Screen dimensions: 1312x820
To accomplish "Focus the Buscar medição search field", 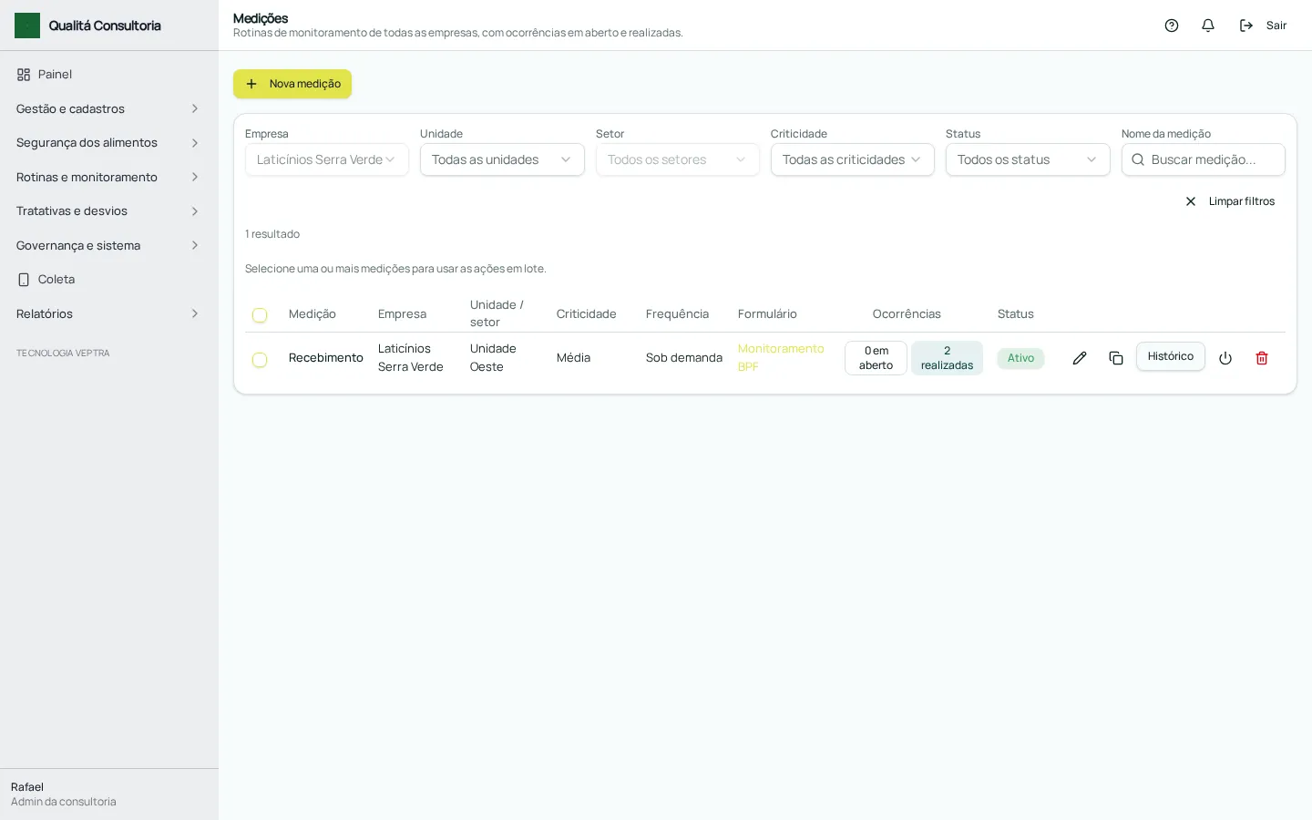I will 1204,159.
